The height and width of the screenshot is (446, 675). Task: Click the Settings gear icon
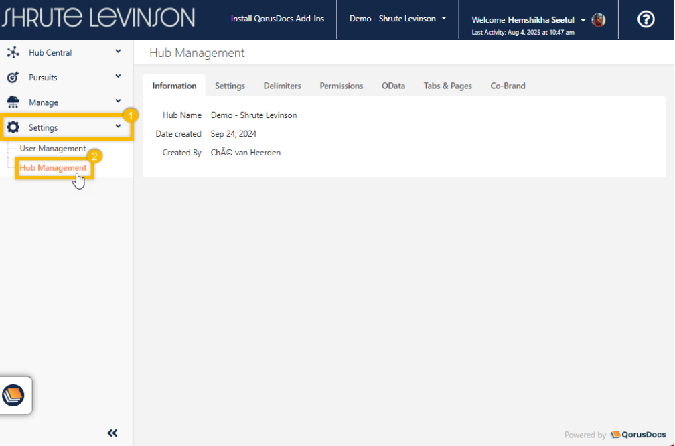coord(13,127)
